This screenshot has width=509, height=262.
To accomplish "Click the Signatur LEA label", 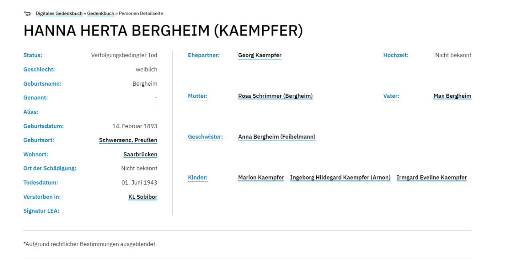I will (x=41, y=211).
